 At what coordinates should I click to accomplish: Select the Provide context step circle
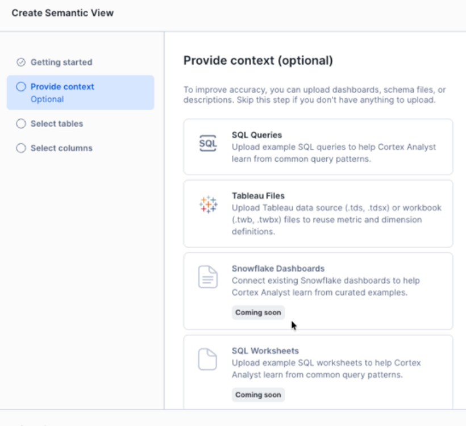(21, 87)
